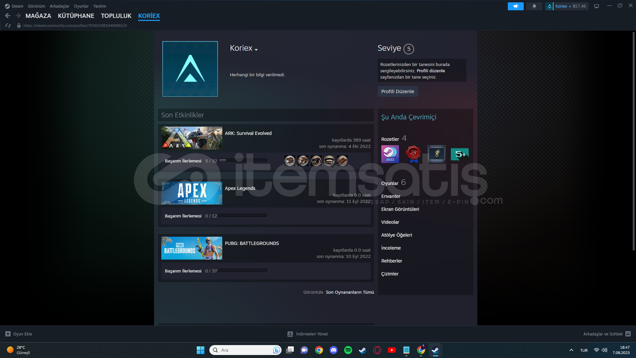Launch Google Chrome from the taskbar
Viewport: 636px width, 358px height.
(319, 350)
